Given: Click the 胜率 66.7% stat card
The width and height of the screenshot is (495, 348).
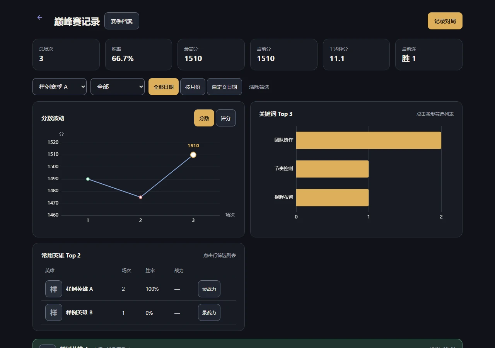Looking at the screenshot, I should [x=138, y=55].
